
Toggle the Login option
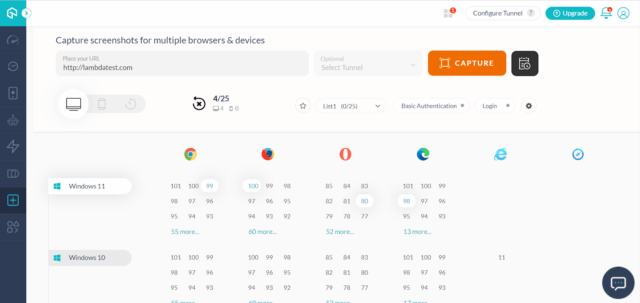(x=495, y=106)
